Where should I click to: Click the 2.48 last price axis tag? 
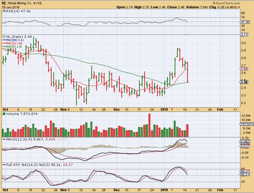[245, 82]
